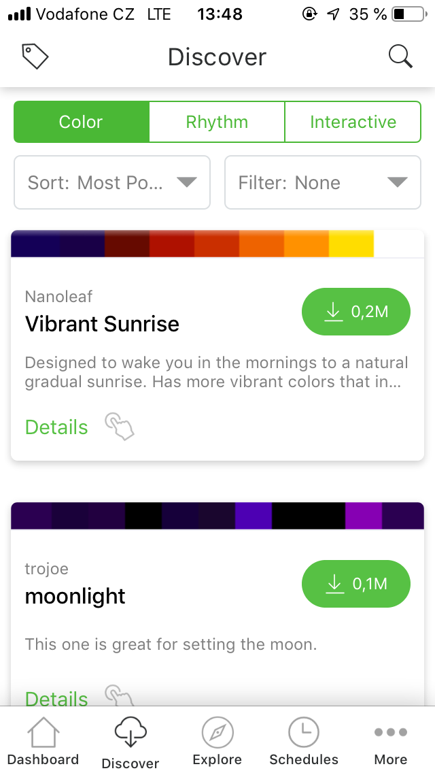Expand the Filter: None dropdown

pyautogui.click(x=323, y=182)
